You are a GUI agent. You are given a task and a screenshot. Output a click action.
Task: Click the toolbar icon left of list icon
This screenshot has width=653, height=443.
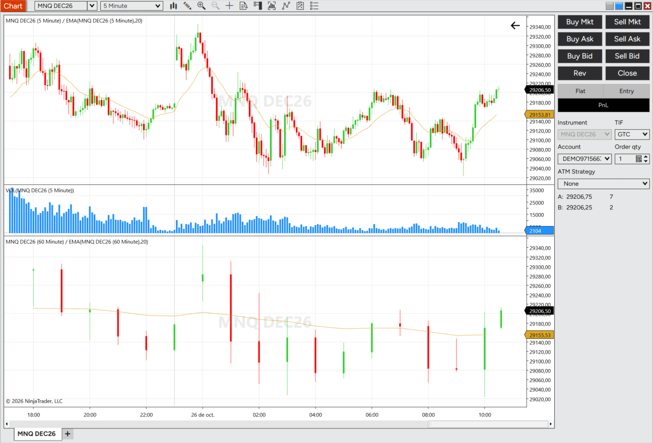(x=300, y=6)
